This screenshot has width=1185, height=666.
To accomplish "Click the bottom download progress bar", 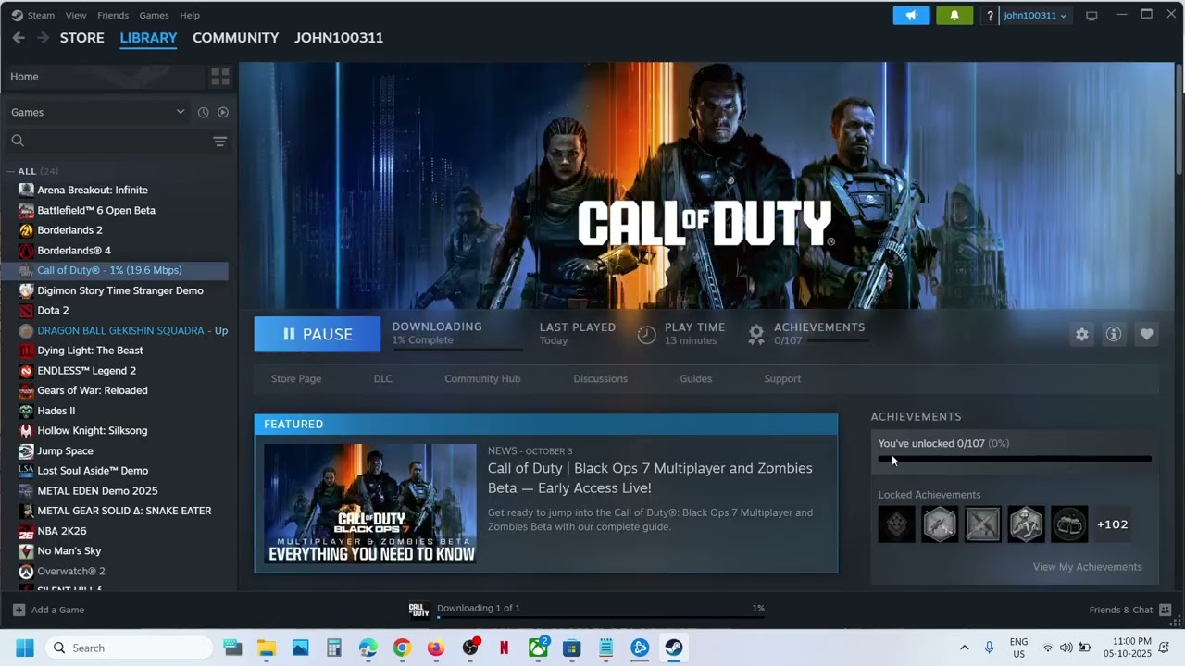I will pyautogui.click(x=601, y=617).
